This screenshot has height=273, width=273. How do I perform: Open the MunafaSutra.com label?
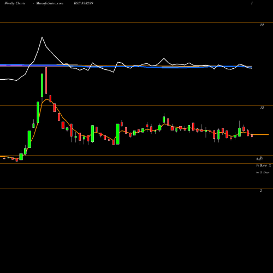pos(50,3)
